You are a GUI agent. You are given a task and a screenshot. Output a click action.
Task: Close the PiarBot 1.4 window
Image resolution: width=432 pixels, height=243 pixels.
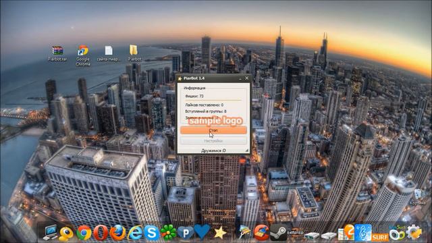pos(247,78)
